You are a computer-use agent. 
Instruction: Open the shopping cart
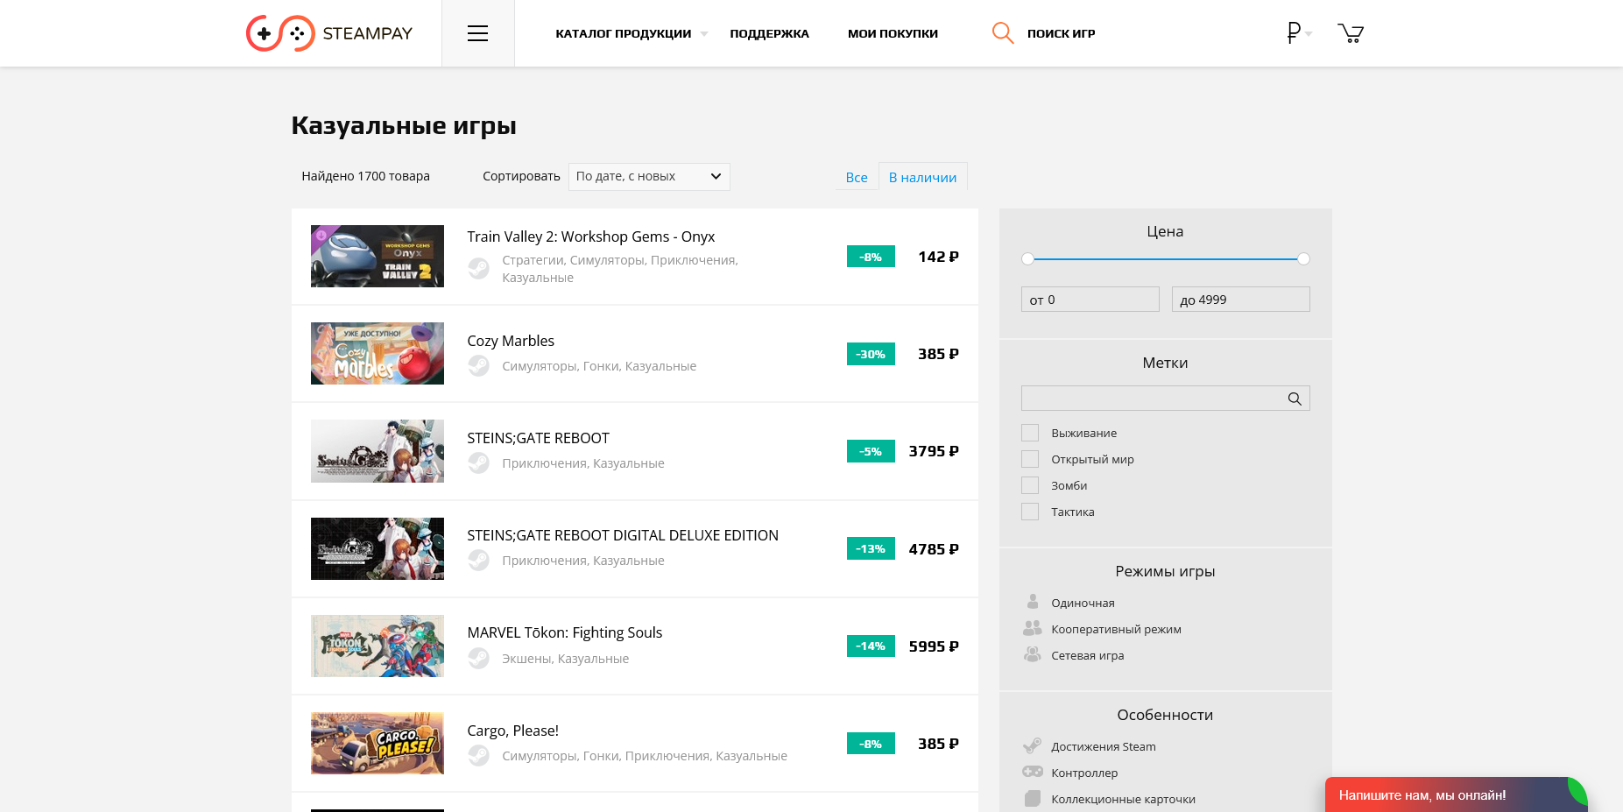tap(1351, 33)
